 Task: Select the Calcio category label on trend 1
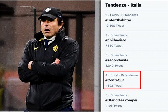point(114,15)
